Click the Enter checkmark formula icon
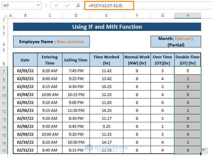213x158 pixels. tap(67, 6)
